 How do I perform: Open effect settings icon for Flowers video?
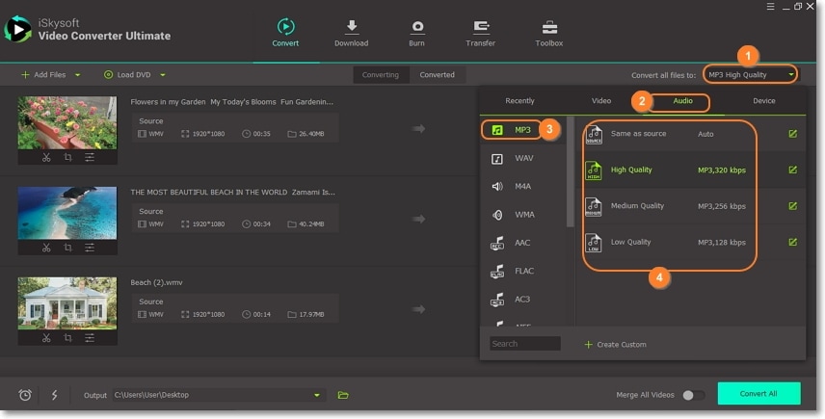[x=90, y=157]
